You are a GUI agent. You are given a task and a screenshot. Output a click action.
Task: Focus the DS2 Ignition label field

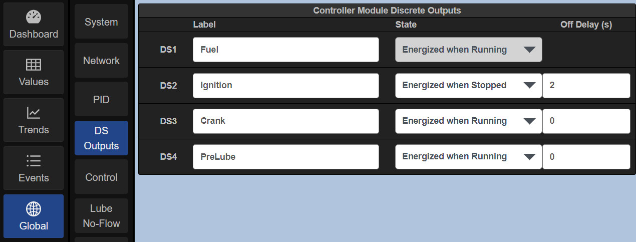[285, 86]
